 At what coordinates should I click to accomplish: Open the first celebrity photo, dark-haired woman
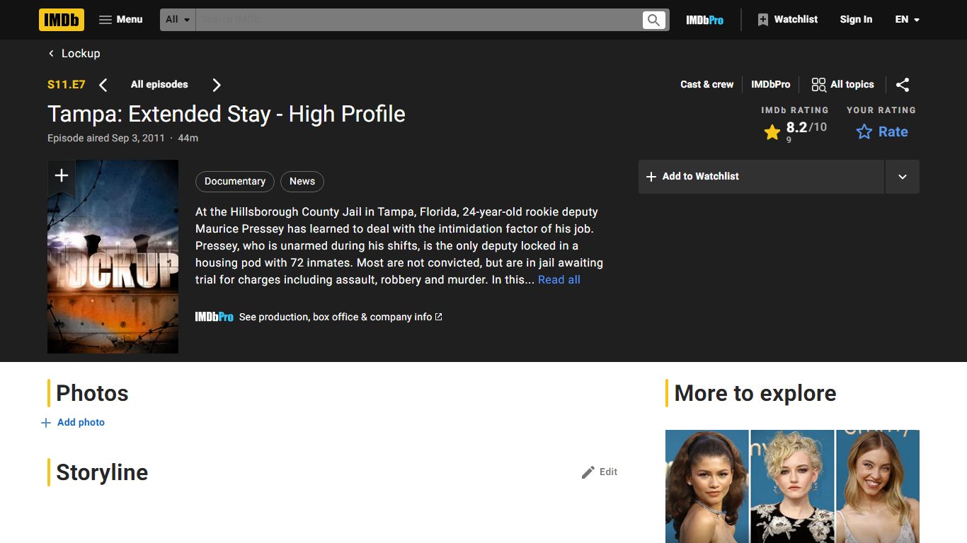(706, 486)
